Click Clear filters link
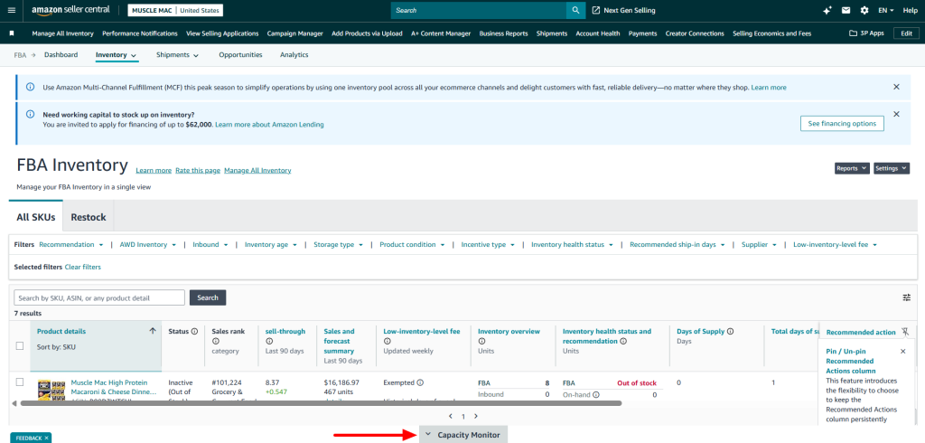 pyautogui.click(x=82, y=267)
